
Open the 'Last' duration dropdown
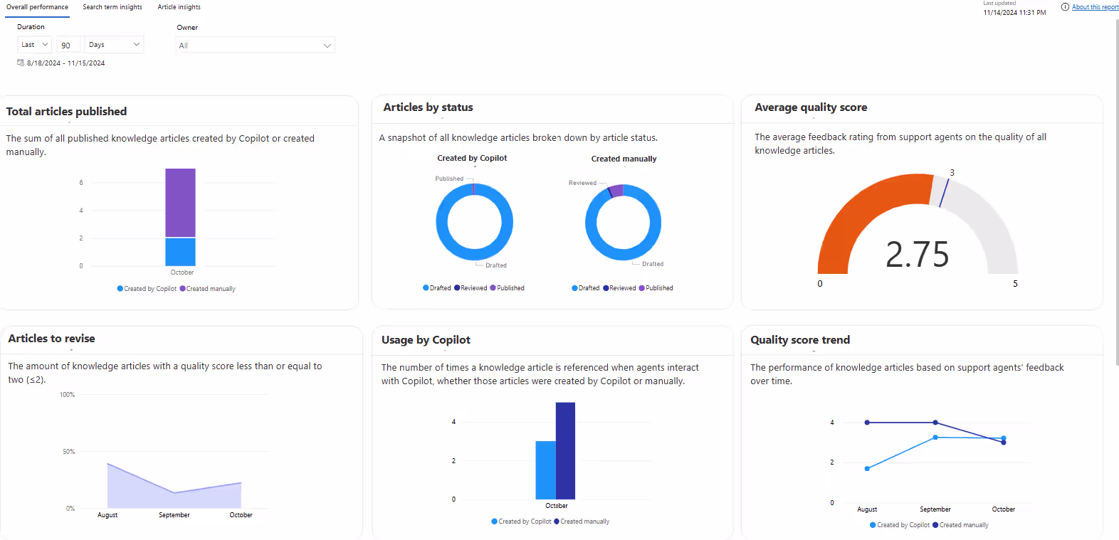click(x=34, y=45)
